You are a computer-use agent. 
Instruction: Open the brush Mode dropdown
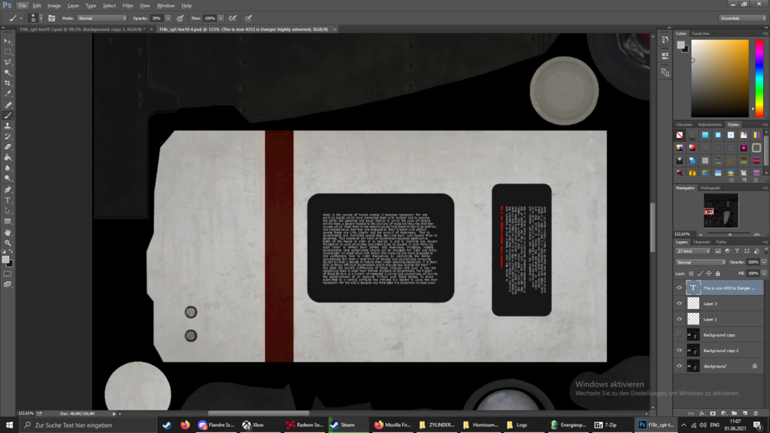(x=102, y=18)
